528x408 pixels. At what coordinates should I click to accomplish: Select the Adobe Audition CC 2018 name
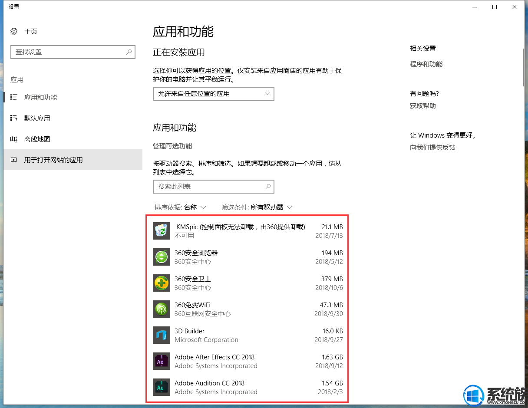pos(209,383)
